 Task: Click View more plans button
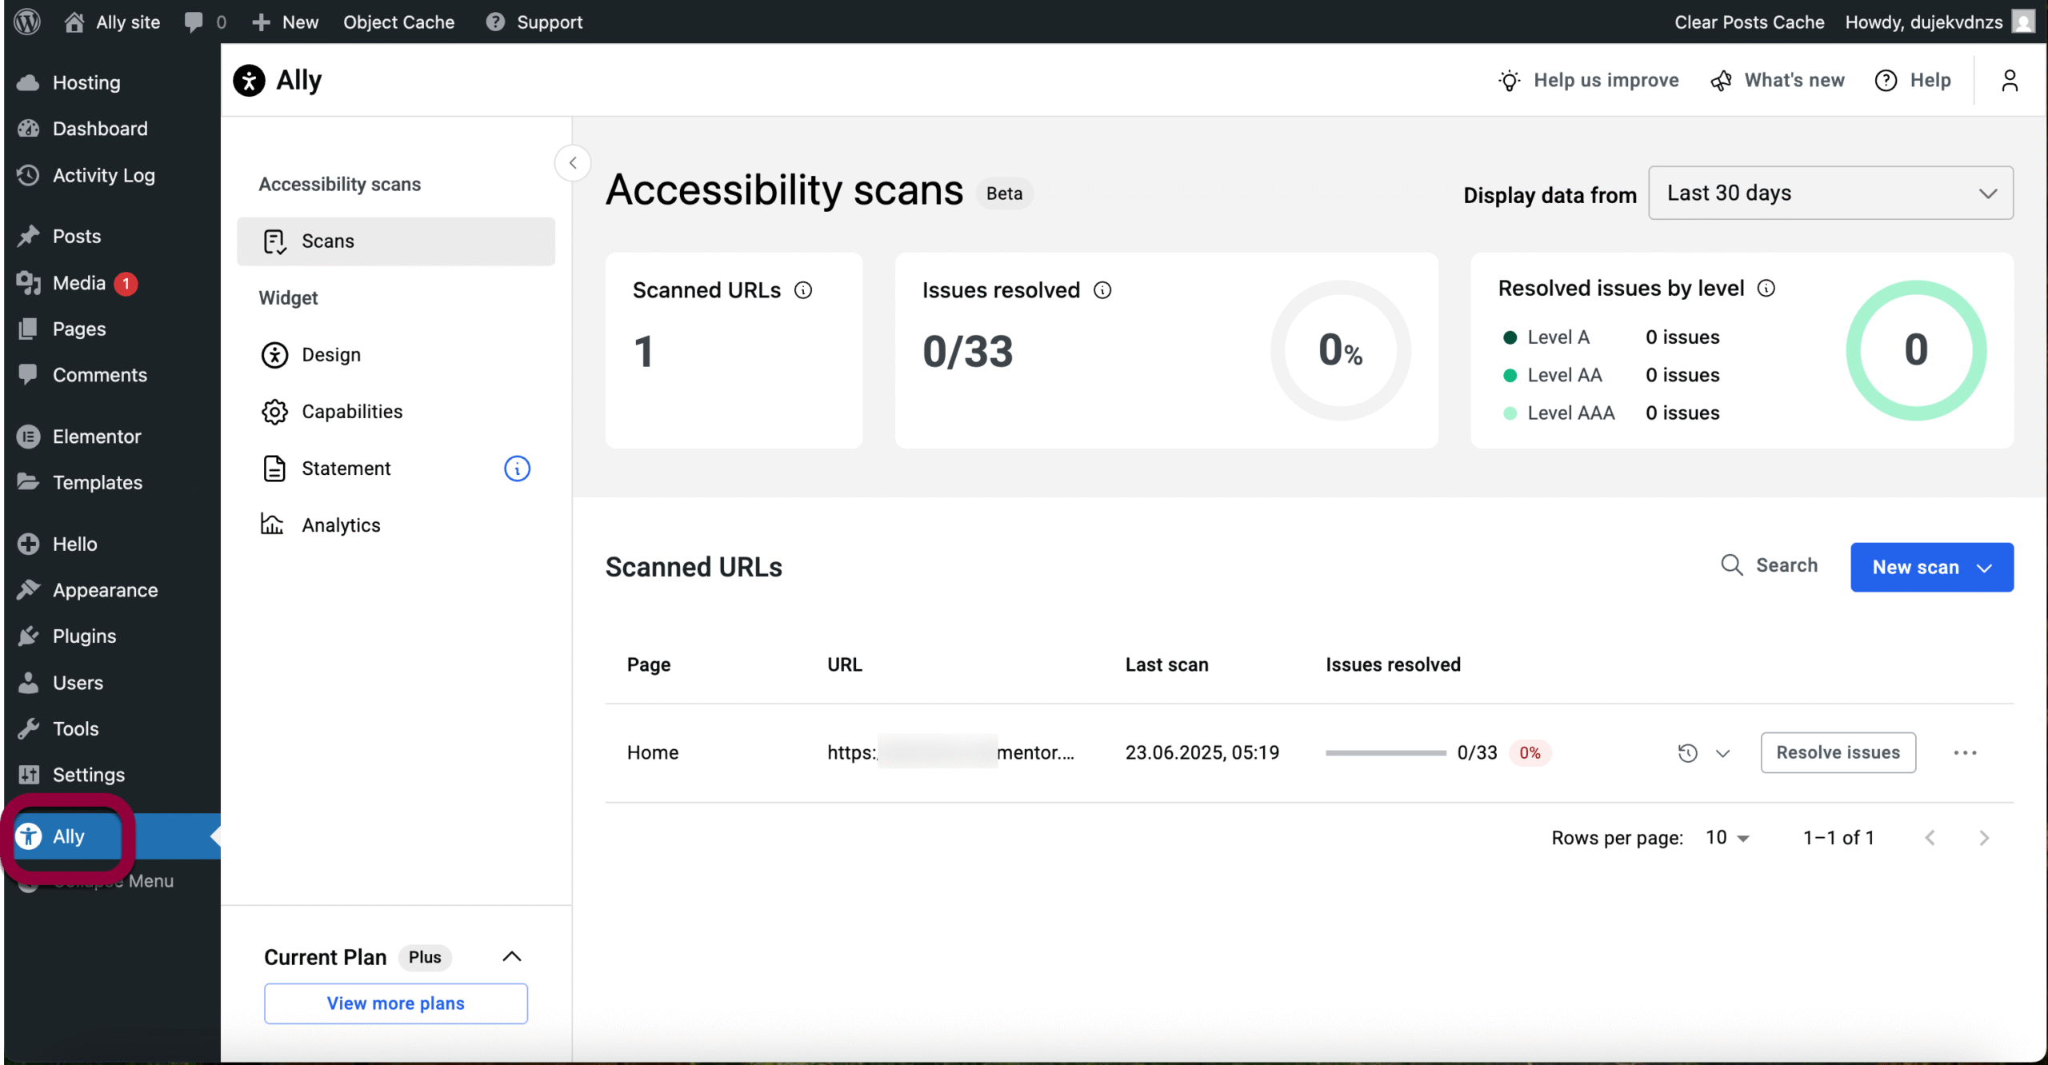point(395,1003)
